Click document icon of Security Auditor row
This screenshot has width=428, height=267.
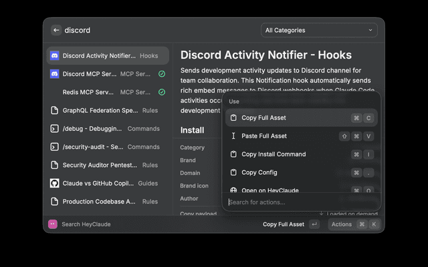point(55,165)
